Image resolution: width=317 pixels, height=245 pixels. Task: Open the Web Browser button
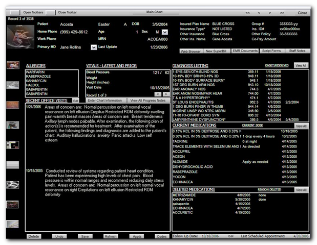coord(191,51)
